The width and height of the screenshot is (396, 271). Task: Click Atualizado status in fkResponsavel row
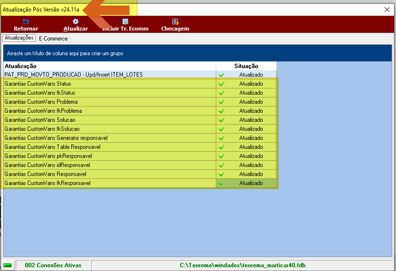click(x=251, y=183)
